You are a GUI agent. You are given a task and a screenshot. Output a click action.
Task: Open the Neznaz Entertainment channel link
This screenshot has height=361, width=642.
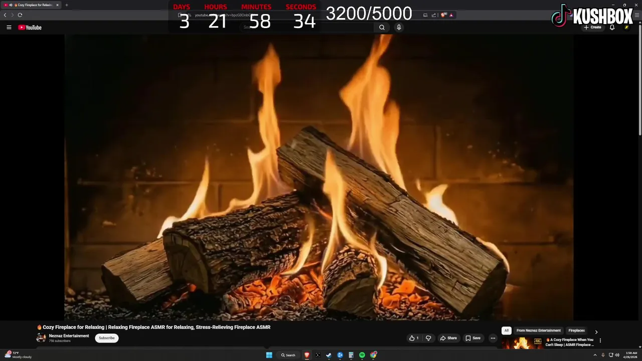pyautogui.click(x=69, y=336)
